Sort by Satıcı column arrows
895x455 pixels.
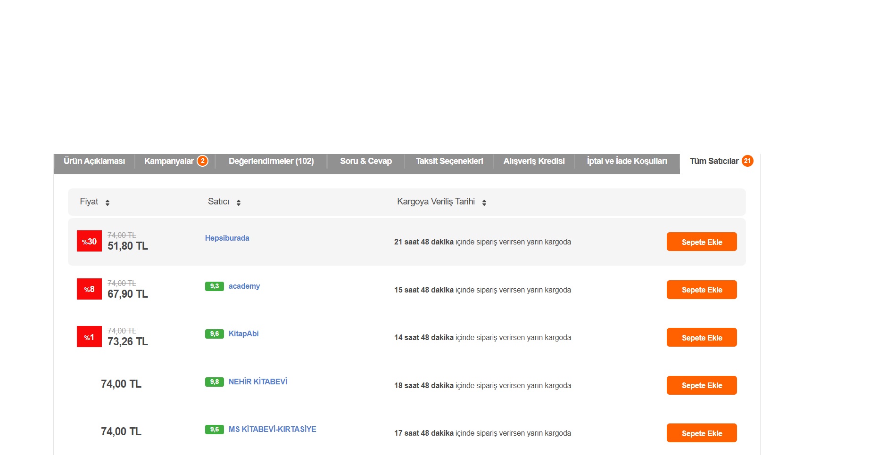pyautogui.click(x=239, y=203)
